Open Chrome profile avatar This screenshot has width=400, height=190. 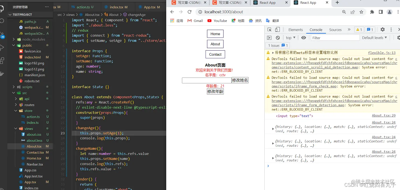(389, 12)
